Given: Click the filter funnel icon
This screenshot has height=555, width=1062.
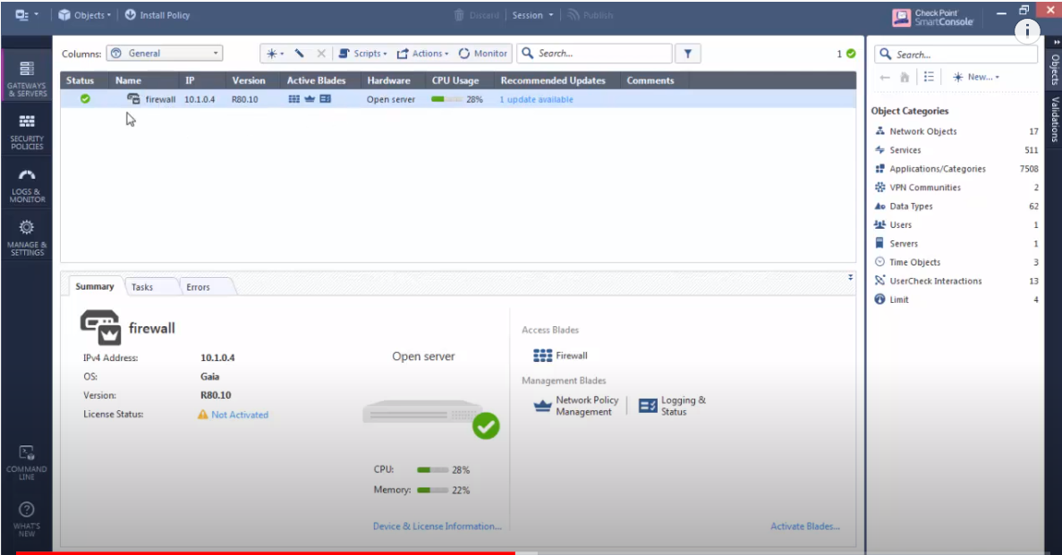Looking at the screenshot, I should [x=687, y=54].
